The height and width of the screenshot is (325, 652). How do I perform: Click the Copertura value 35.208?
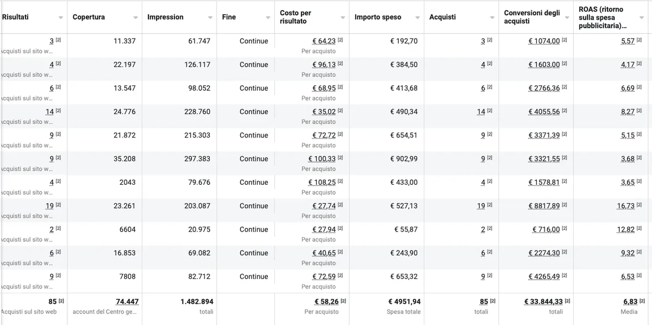pos(125,159)
